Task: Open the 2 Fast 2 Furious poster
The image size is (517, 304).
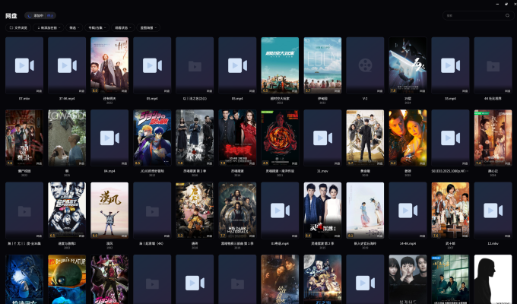Action: coord(67,211)
